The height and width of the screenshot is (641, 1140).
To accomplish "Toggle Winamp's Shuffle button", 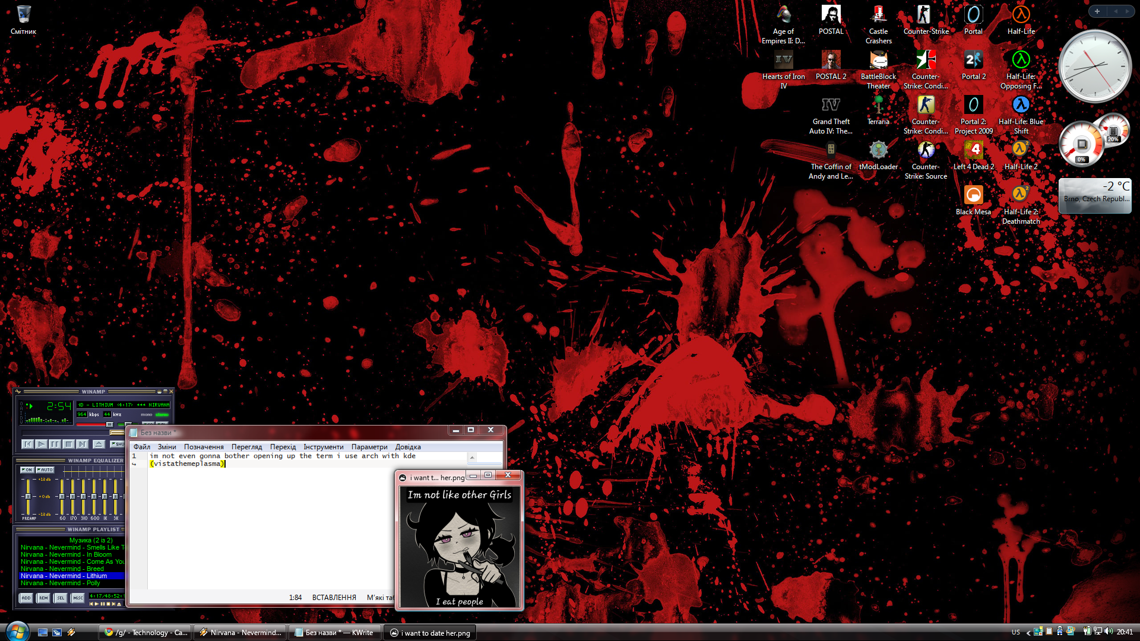I will point(118,444).
